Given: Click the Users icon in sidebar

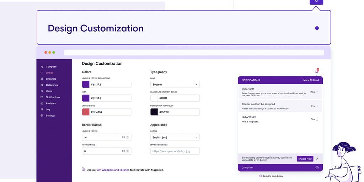Looking at the screenshot, I should click(x=42, y=91).
